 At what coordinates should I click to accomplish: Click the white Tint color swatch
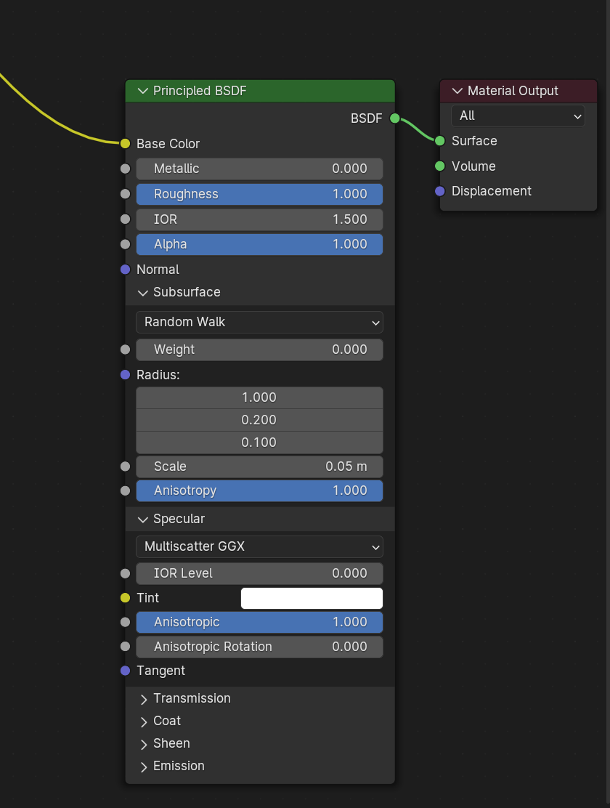(312, 598)
